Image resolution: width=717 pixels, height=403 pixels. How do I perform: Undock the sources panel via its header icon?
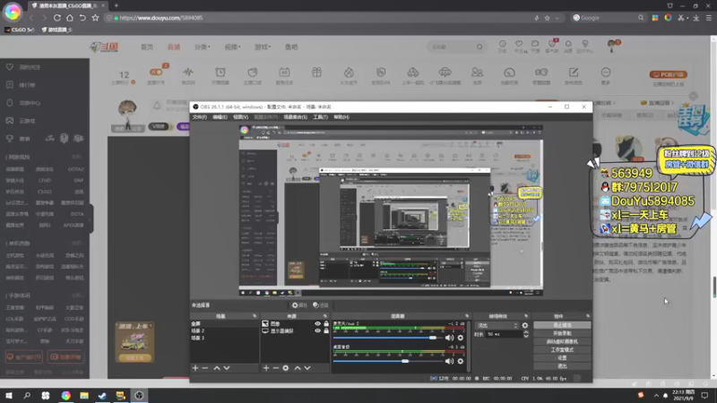pyautogui.click(x=325, y=316)
